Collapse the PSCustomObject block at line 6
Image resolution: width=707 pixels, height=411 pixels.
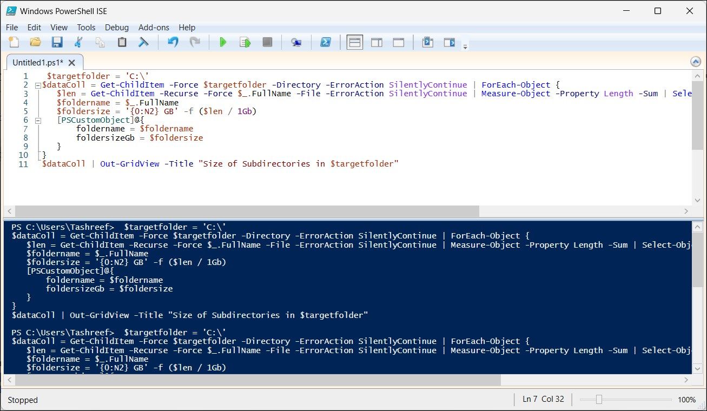(37, 120)
